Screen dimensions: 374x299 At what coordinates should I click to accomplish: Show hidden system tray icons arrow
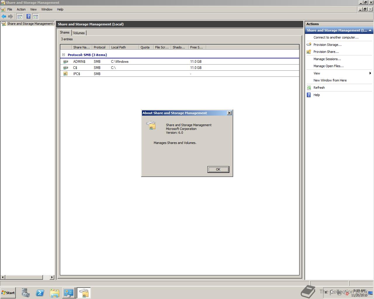pyautogui.click(x=326, y=293)
